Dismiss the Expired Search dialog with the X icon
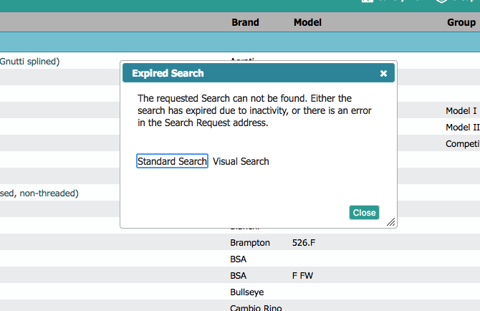The width and height of the screenshot is (480, 311). (383, 73)
